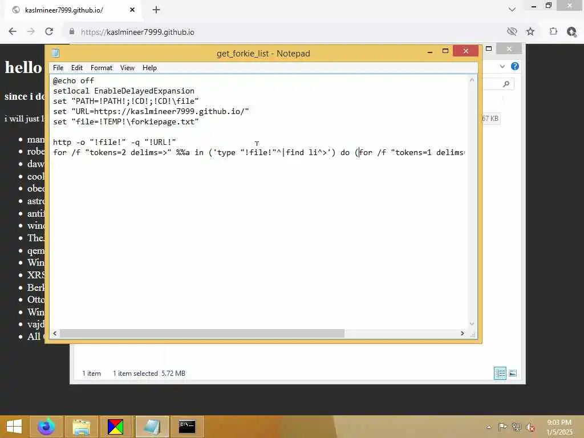Open the Action Center flag icon
This screenshot has width=584, height=438.
[502, 427]
